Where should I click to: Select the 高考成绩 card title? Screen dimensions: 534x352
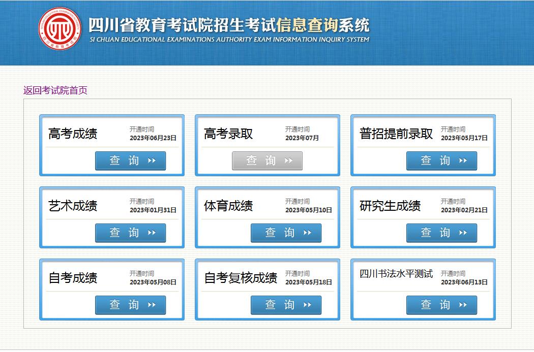tap(73, 134)
